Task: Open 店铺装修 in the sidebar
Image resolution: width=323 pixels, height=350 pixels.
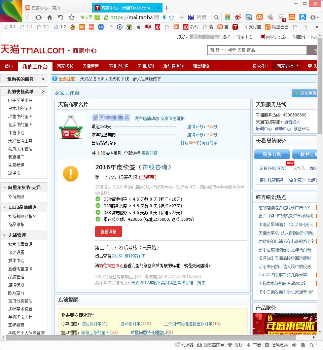Action: pos(16,285)
